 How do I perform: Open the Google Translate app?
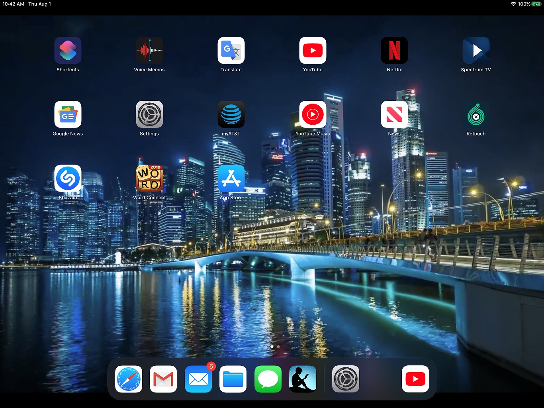click(231, 51)
